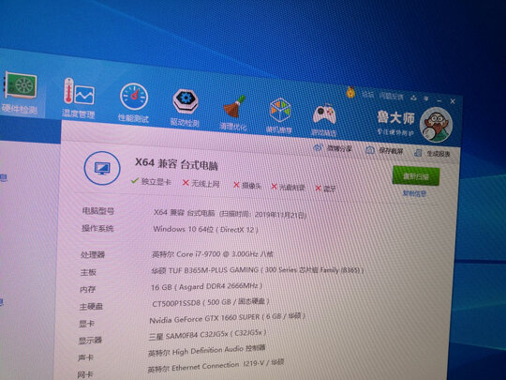Click the 'X64 兼容 台式电脑' heading
The image size is (506, 380).
176,164
